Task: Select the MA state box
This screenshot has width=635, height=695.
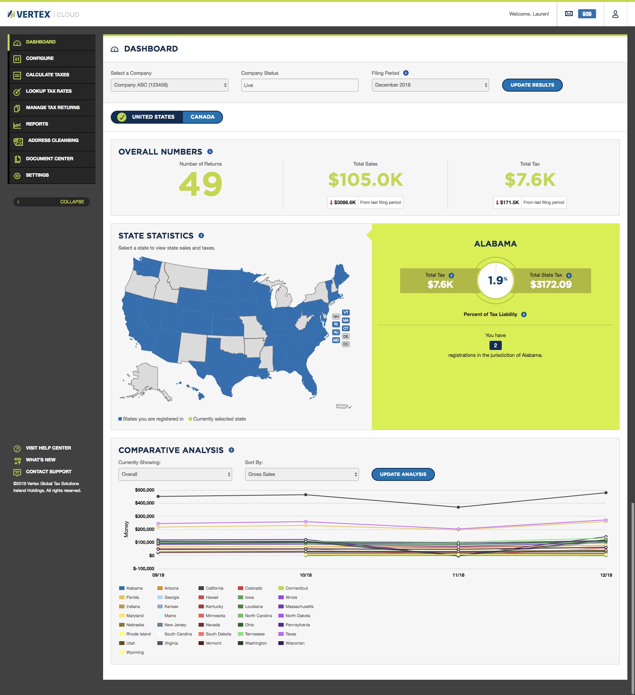Action: tap(346, 320)
